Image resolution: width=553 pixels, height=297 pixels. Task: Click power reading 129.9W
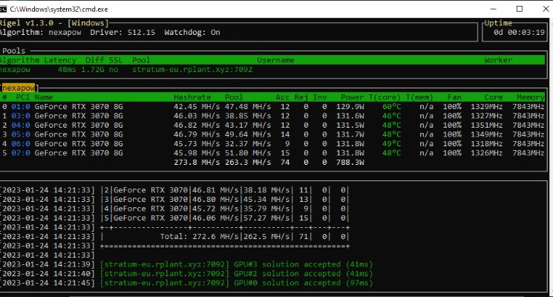point(350,106)
